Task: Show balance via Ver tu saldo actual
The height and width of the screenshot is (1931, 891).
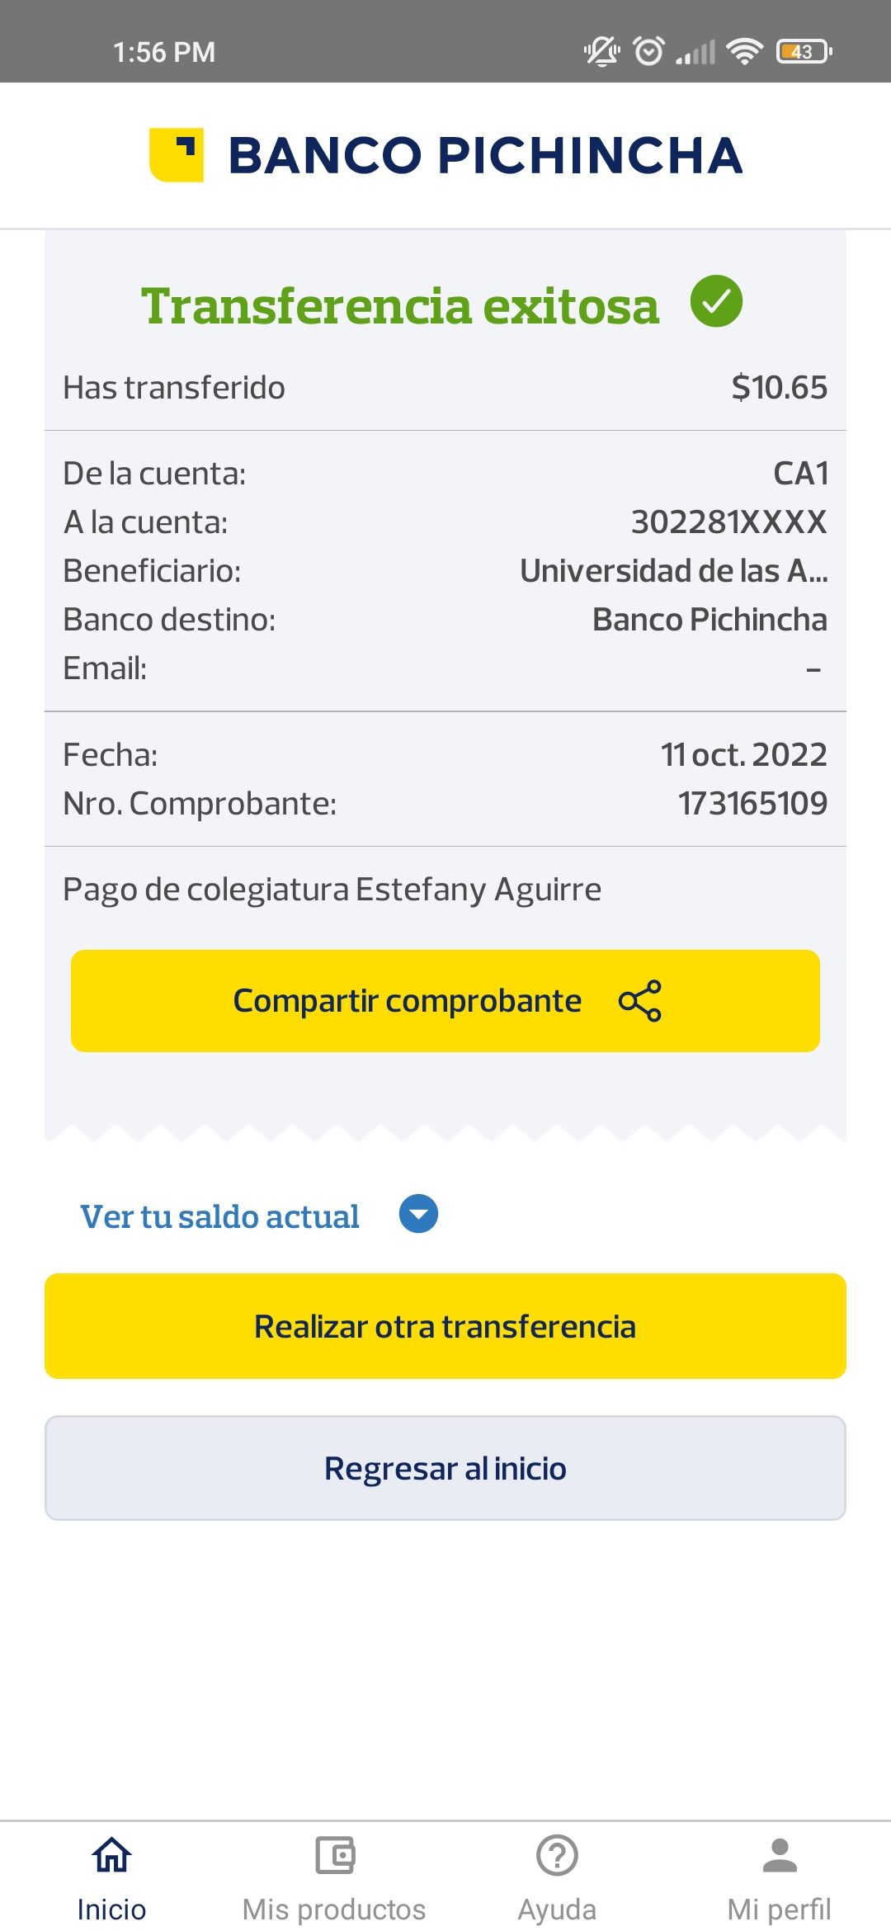Action: [219, 1216]
